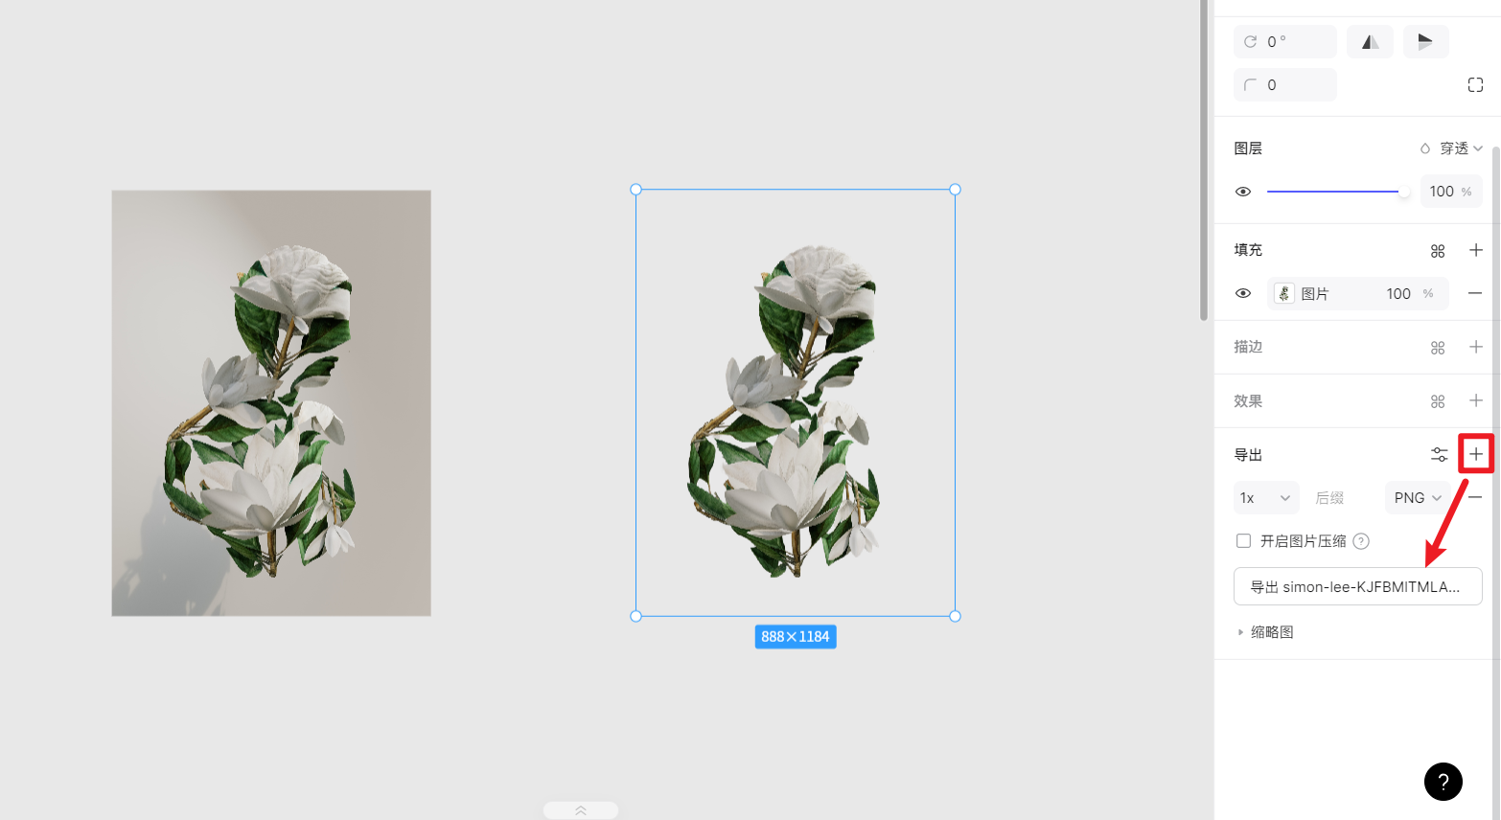1501x820 pixels.
Task: Add an effect with plus icon
Action: [x=1476, y=400]
